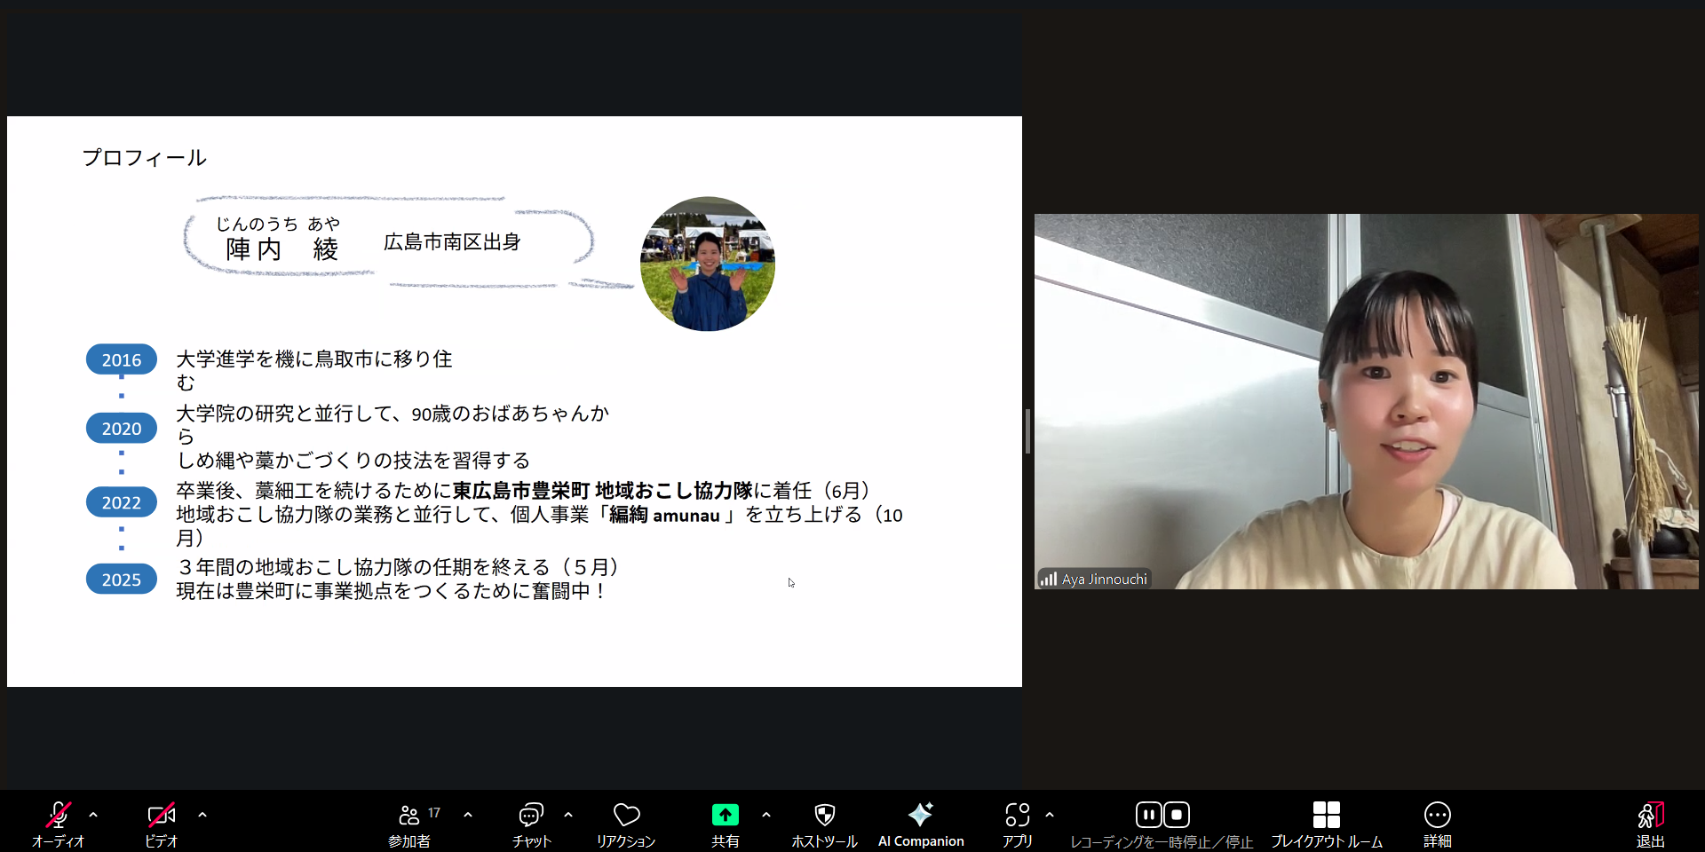Select Aya Jinnouchi's video tile
This screenshot has width=1705, height=852.
pos(1366,401)
